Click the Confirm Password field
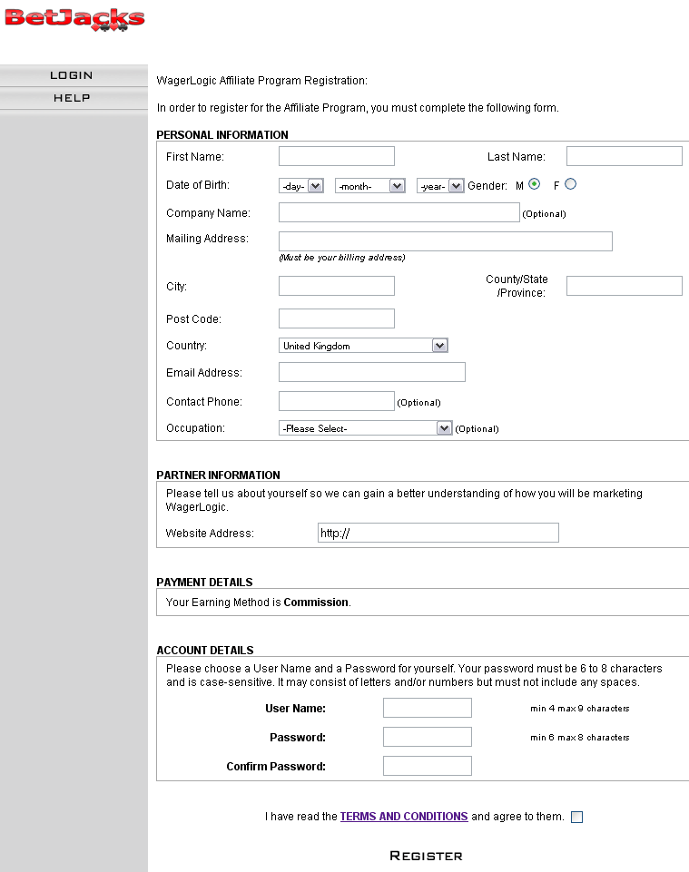This screenshot has width=689, height=872. click(428, 766)
